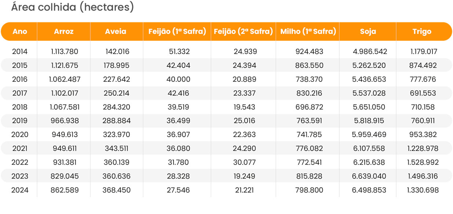This screenshot has height=214, width=453.
Task: Select Arroz value 829.045 for 2023
Action: 65,176
